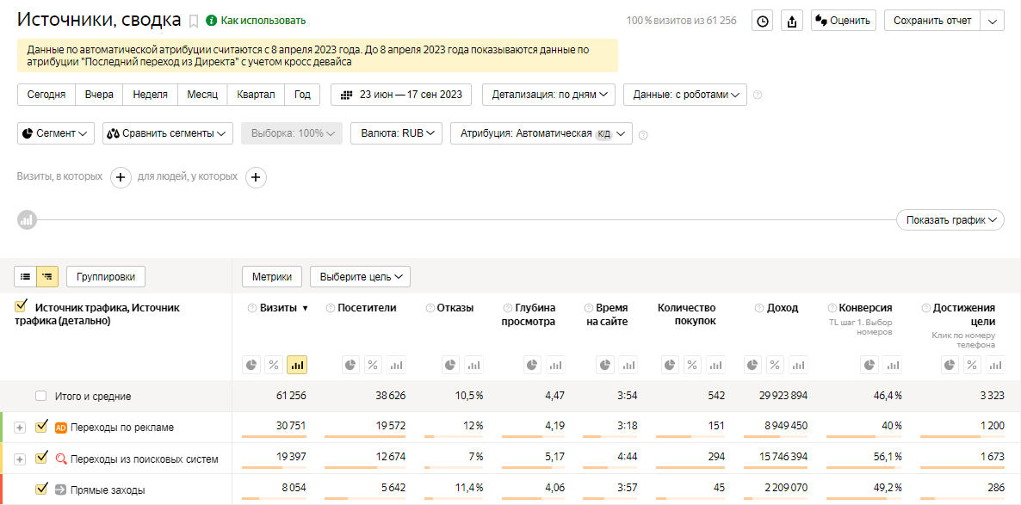The image size is (1021, 505).
Task: Select the Квартал period tab
Action: click(256, 95)
